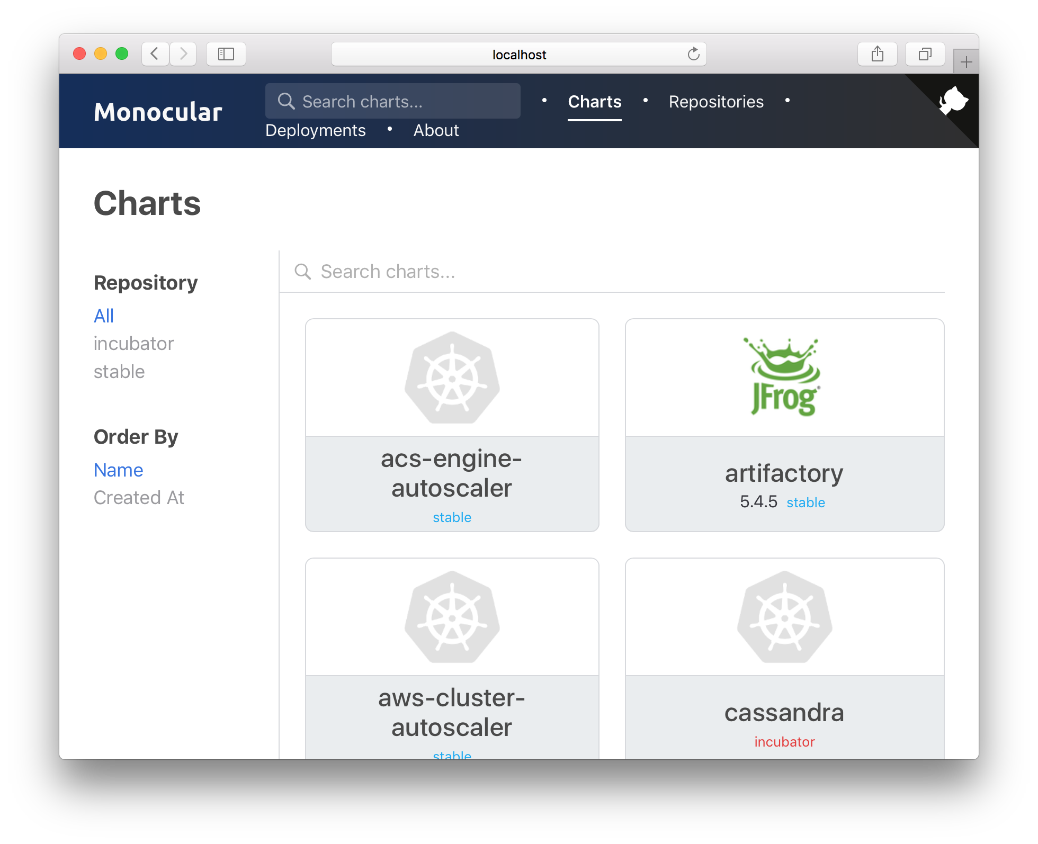Click stable tag under acs-engine-autoscaler

pyautogui.click(x=452, y=517)
